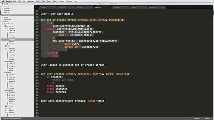Open utils.py under orders folder

11,86
